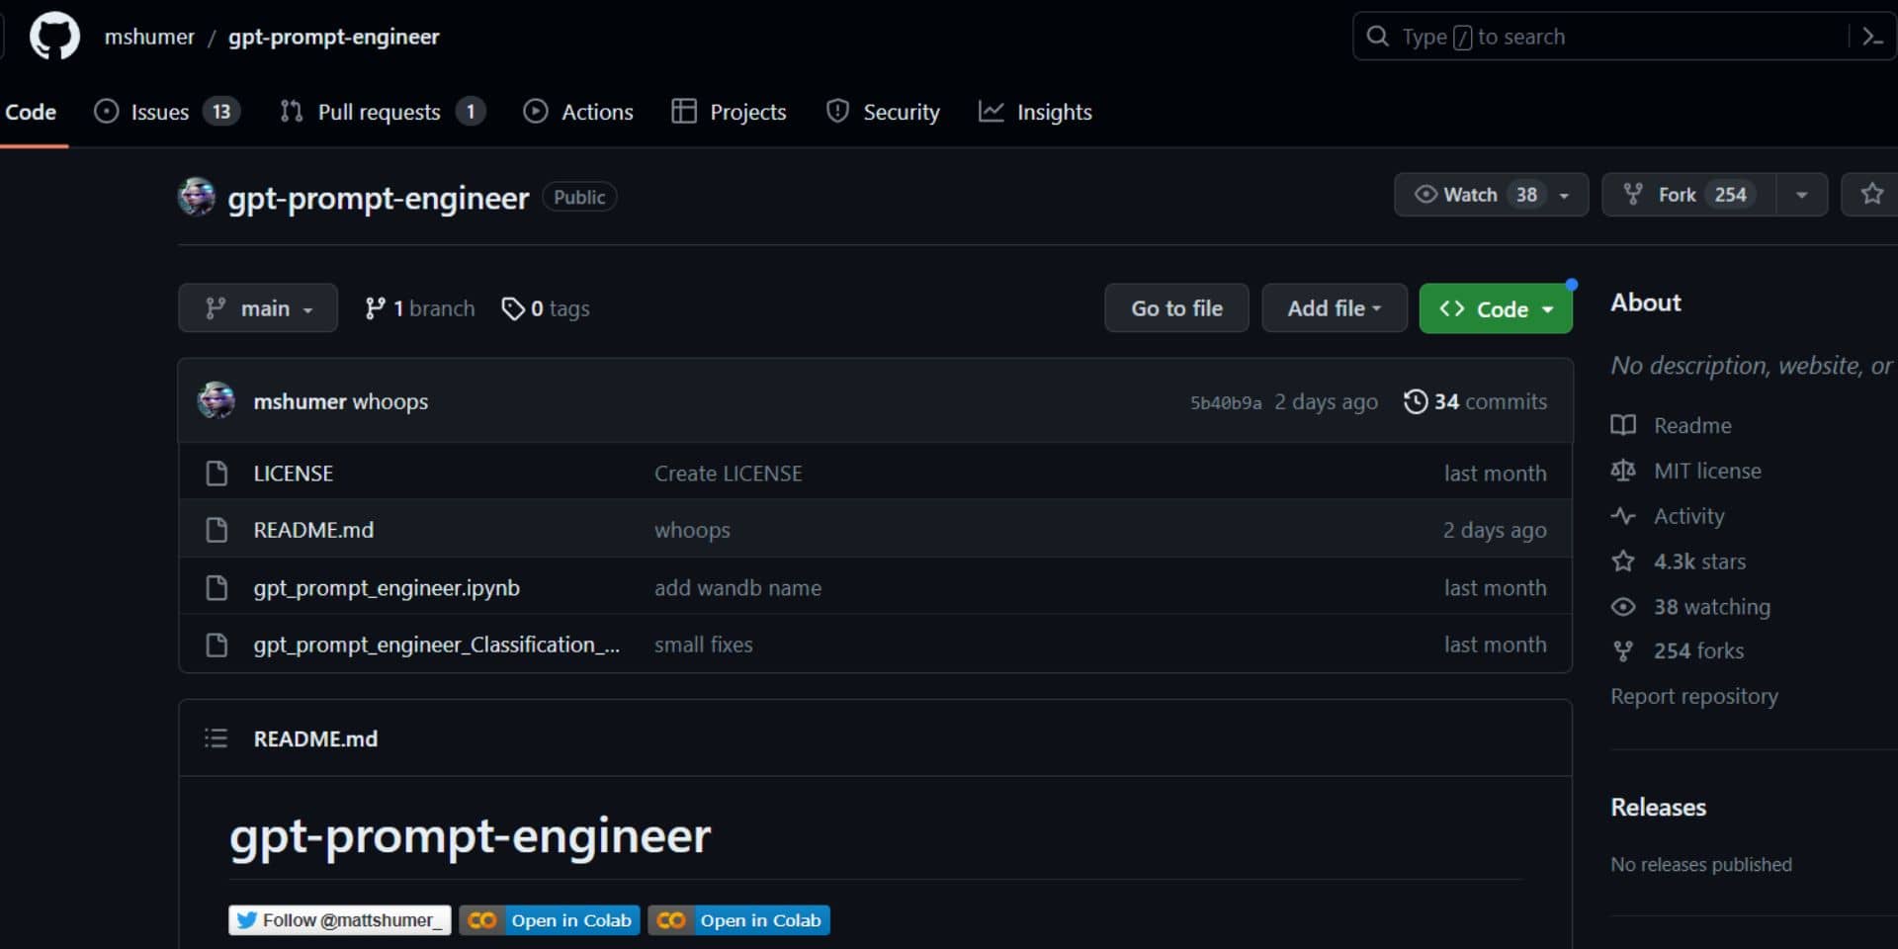Viewport: 1898px width, 949px height.
Task: Open the mshumer author link in the commit row
Action: pos(300,401)
